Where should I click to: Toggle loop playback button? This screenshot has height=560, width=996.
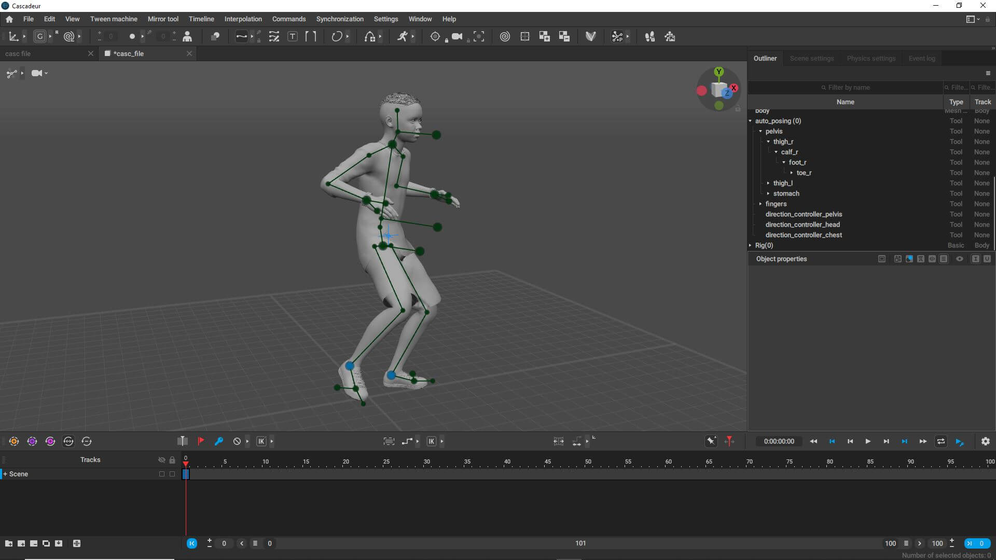click(x=940, y=441)
